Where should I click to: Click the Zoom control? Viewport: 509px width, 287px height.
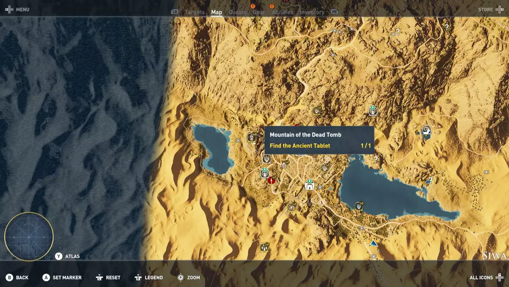coord(188,278)
